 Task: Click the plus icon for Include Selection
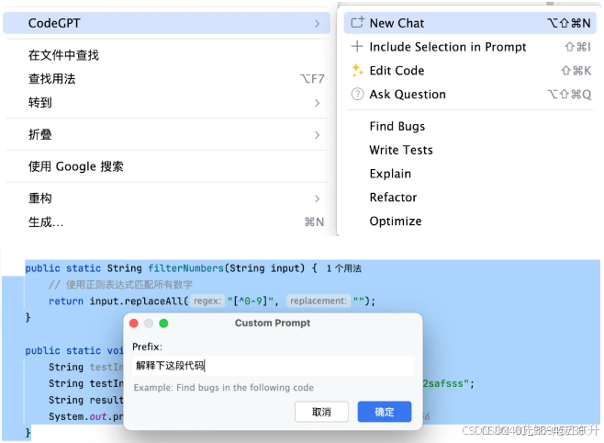click(x=357, y=46)
